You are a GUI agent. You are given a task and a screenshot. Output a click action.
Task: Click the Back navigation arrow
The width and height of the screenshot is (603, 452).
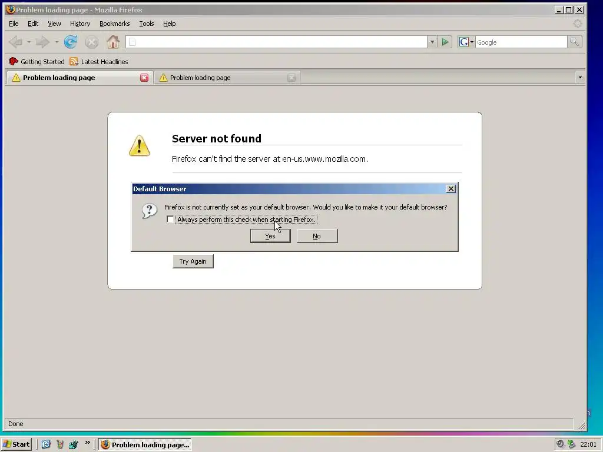point(16,42)
